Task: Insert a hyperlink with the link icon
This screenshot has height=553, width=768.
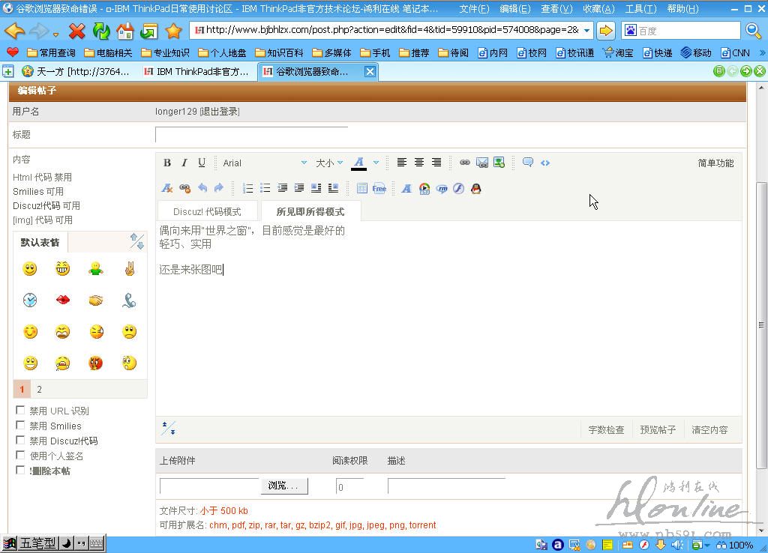Action: pyautogui.click(x=465, y=163)
